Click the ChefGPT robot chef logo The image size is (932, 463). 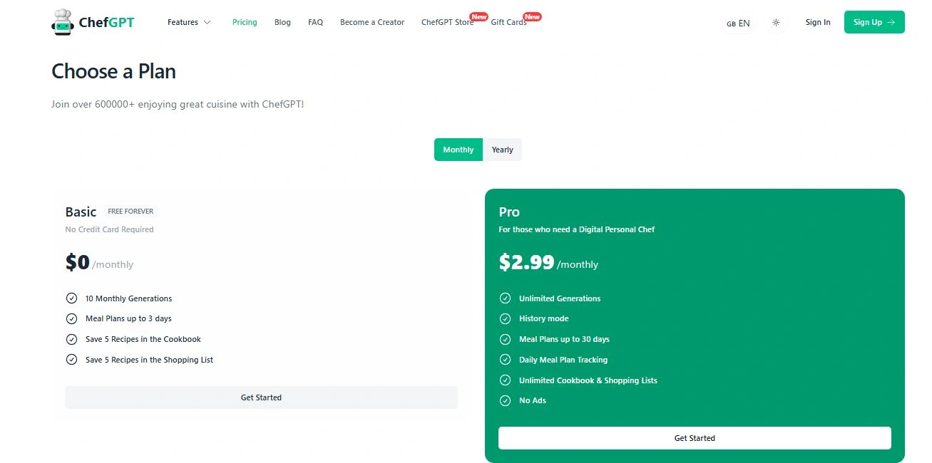63,22
